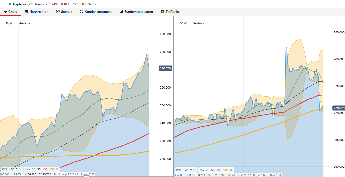Change the Täglich interval on left chart

click(x=10, y=23)
